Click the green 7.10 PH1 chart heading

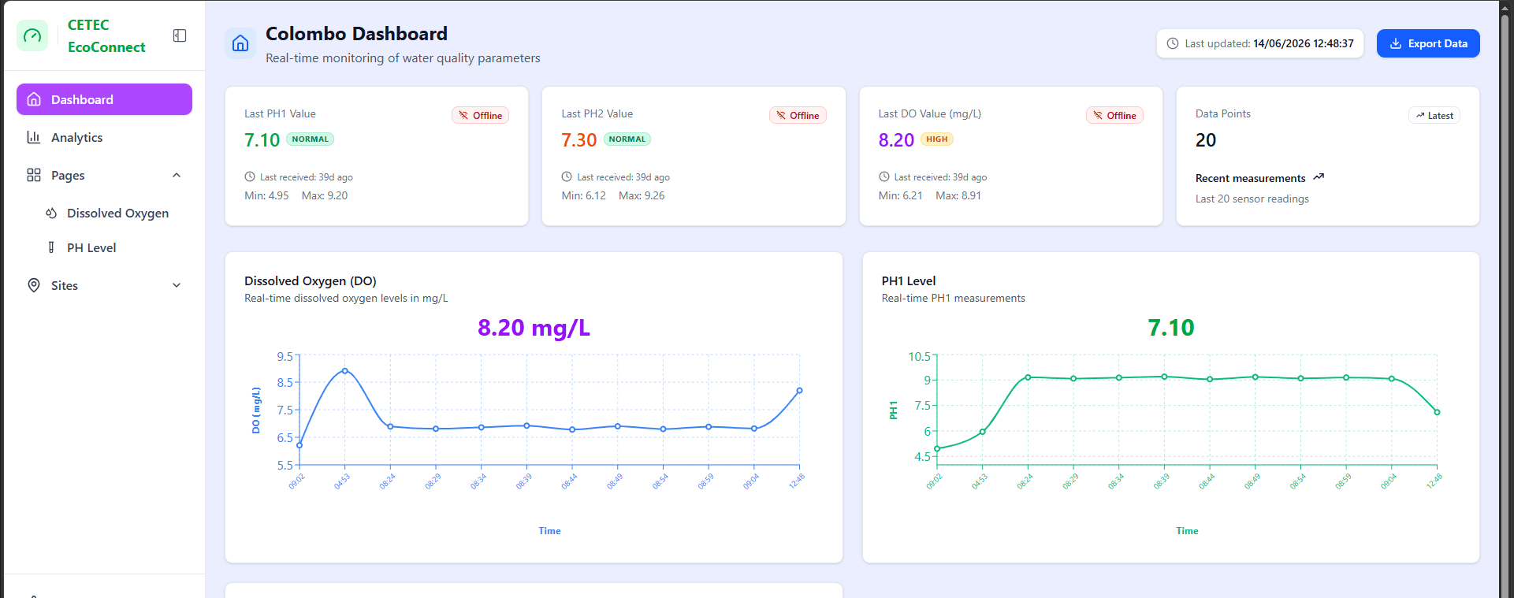(1171, 328)
